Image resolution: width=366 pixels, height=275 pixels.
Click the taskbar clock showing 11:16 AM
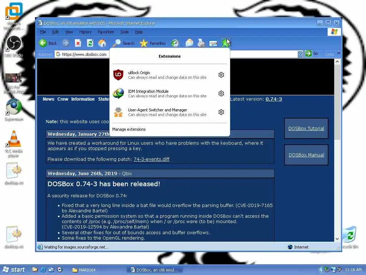(353, 270)
